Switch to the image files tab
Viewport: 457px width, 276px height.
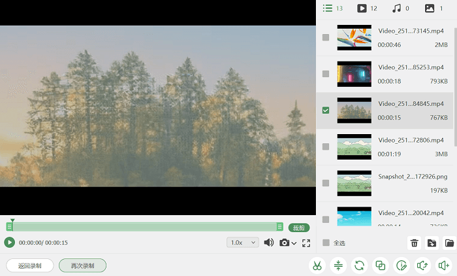[433, 9]
